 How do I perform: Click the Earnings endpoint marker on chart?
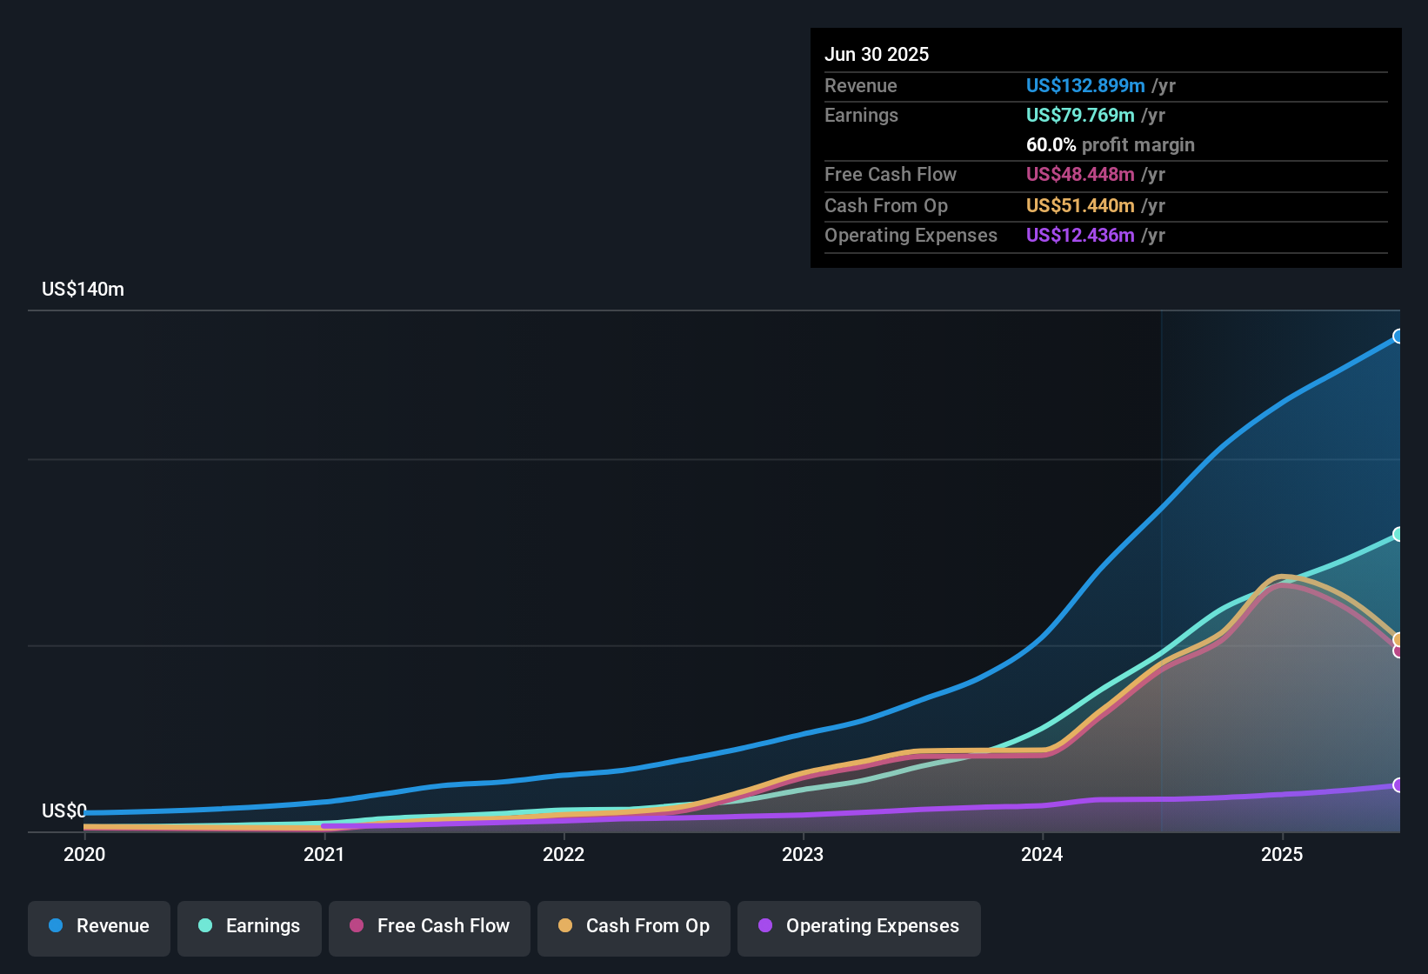[1398, 534]
